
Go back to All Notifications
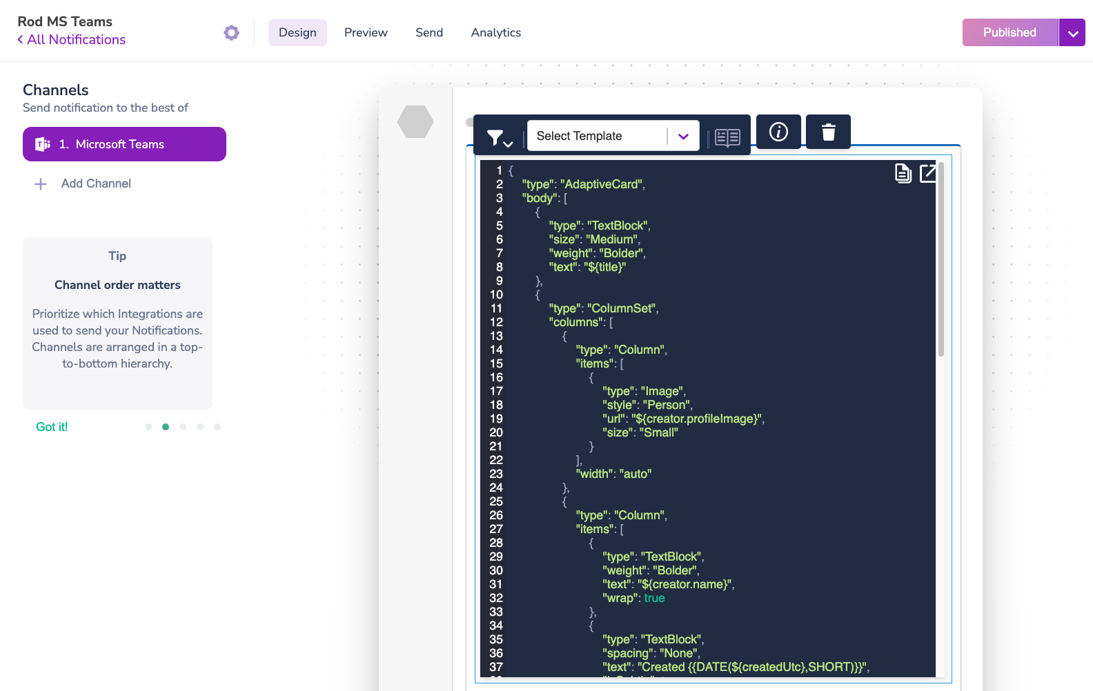pos(76,40)
